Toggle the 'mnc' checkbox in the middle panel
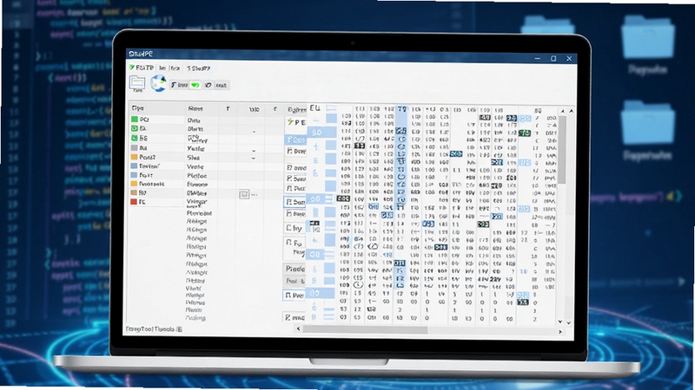 click(x=288, y=317)
